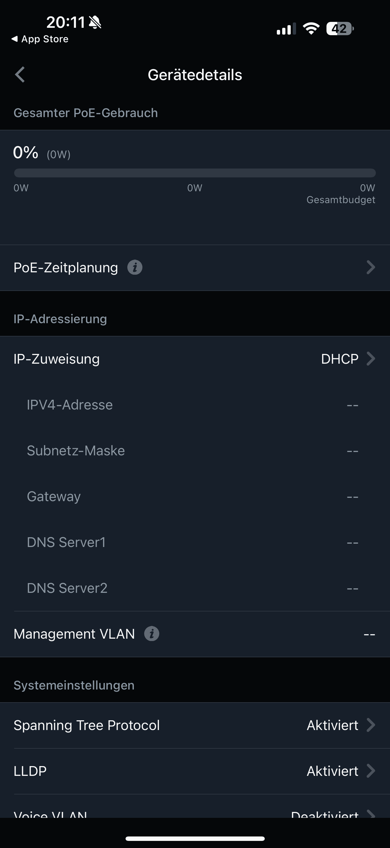Tap the home indicator bar
Screen dimensions: 390x848
coord(195,839)
